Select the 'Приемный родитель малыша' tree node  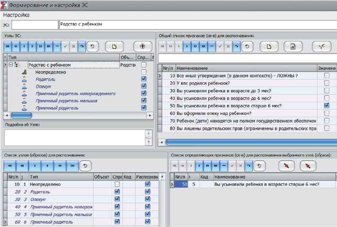(66, 101)
